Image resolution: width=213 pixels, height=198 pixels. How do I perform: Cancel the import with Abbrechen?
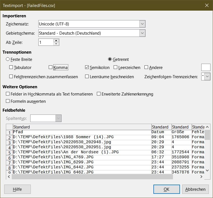point(195,189)
